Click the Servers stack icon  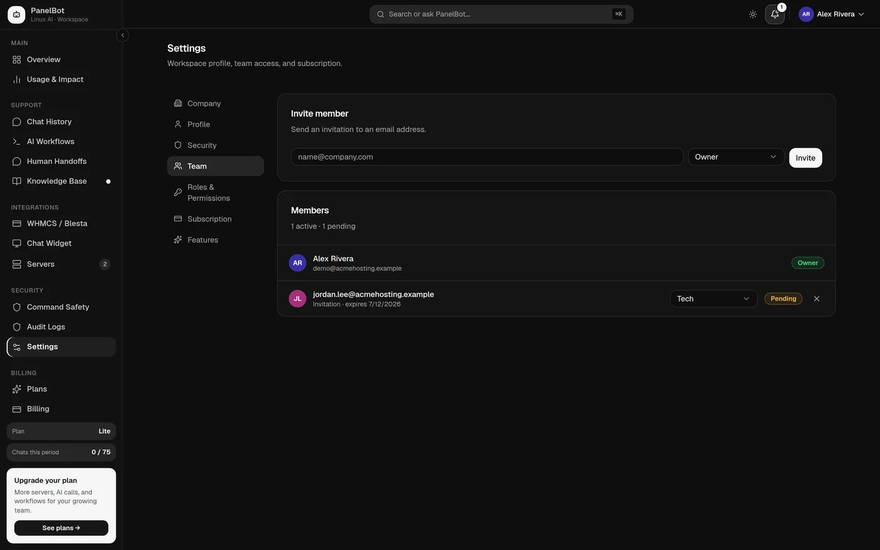17,264
